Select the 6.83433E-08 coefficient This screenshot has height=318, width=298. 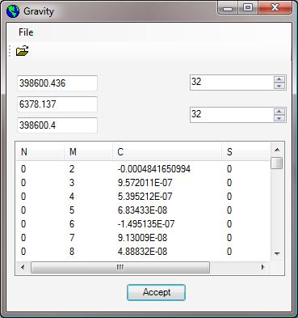tap(142, 210)
